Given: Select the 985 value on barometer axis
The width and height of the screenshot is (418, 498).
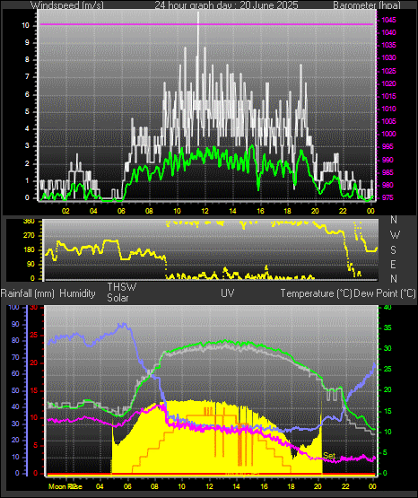Looking at the screenshot, I should point(388,173).
